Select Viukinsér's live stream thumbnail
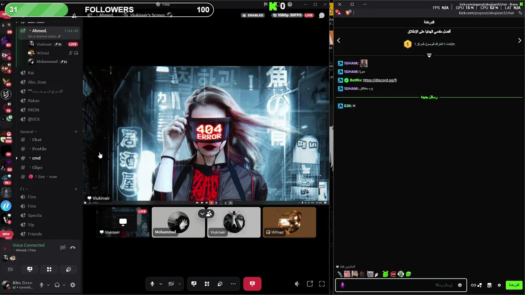The image size is (525, 295). click(x=123, y=222)
